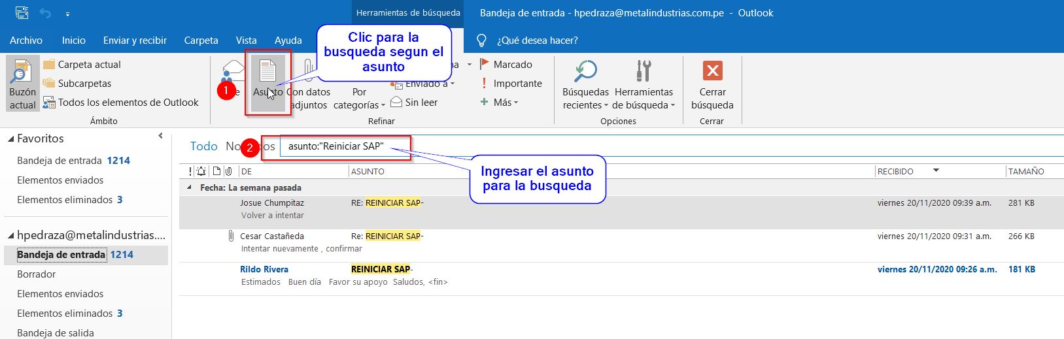Filter results Con datos adjuntos

point(309,84)
